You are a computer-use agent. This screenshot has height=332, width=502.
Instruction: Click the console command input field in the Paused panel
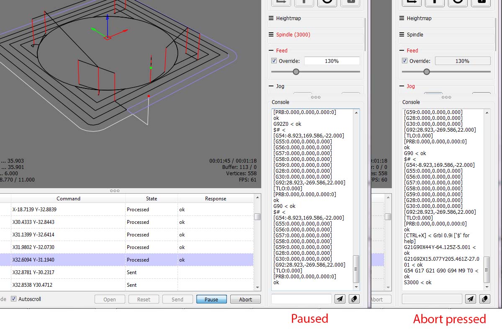[301, 299]
